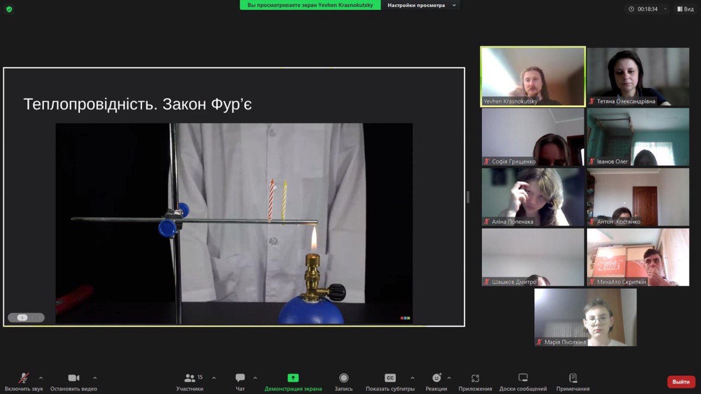Open the Настройки просмотра view options menu
Screen dimensions: 701x394
pos(422,5)
